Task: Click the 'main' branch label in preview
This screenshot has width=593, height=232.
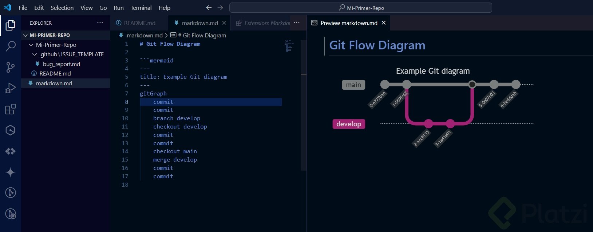Action: [x=353, y=85]
